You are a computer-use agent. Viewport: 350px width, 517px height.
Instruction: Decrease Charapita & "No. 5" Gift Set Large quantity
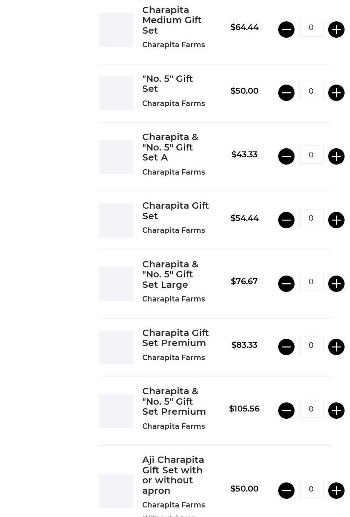286,284
